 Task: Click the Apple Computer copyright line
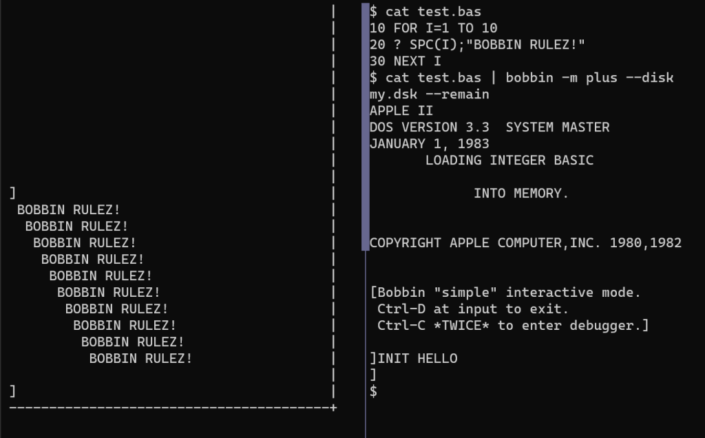525,243
